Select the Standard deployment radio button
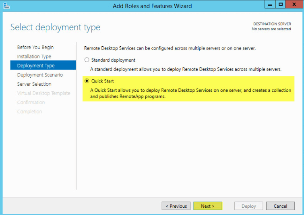 86,60
